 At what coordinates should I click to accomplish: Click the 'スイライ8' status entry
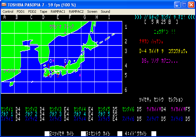[181, 119]
